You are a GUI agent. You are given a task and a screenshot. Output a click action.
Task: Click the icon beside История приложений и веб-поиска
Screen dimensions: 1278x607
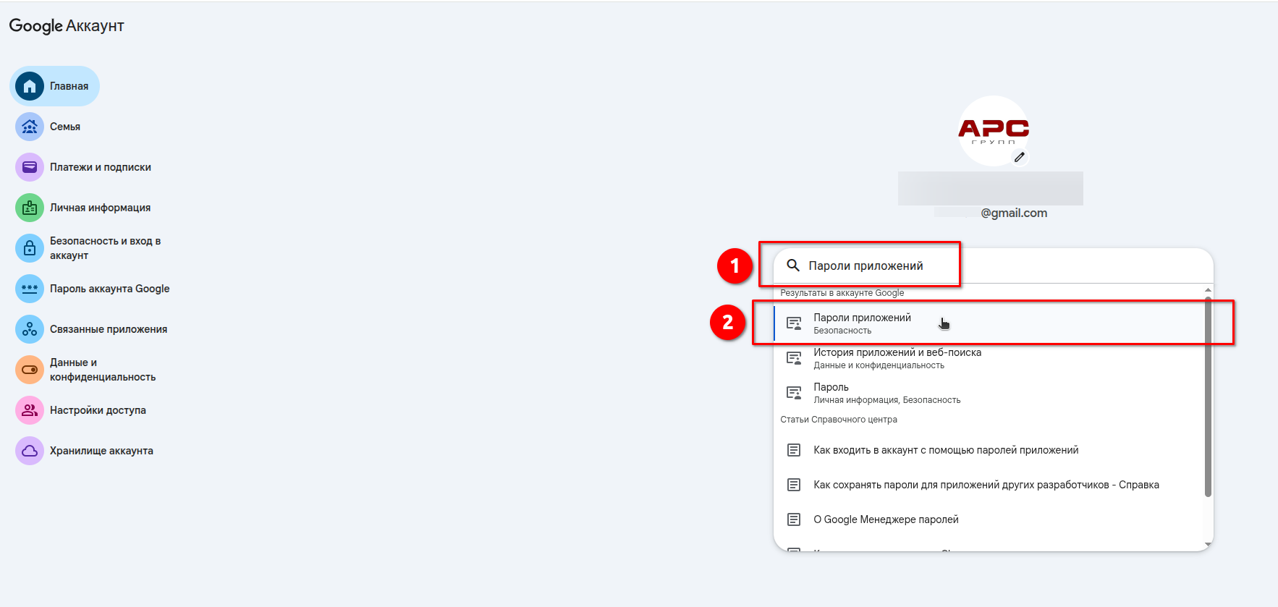[x=794, y=358]
